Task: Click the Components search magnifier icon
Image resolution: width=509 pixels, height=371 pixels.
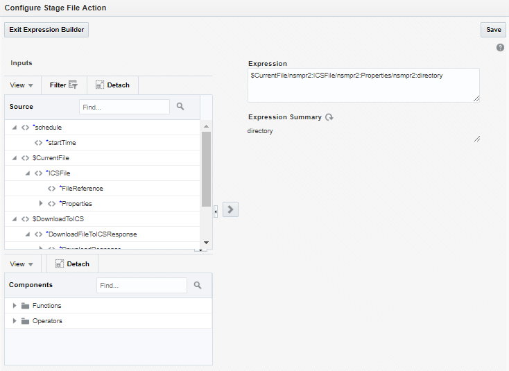Action: (198, 285)
